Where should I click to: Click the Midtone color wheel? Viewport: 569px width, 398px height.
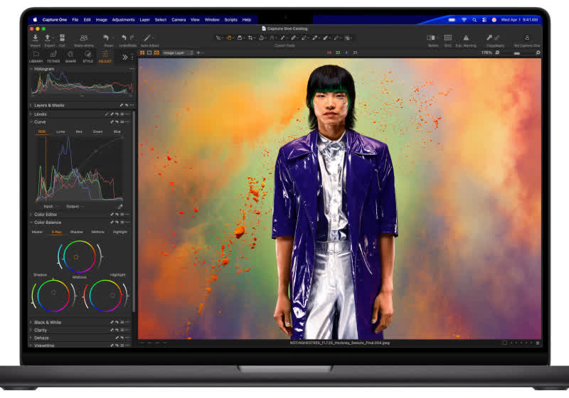(75, 257)
